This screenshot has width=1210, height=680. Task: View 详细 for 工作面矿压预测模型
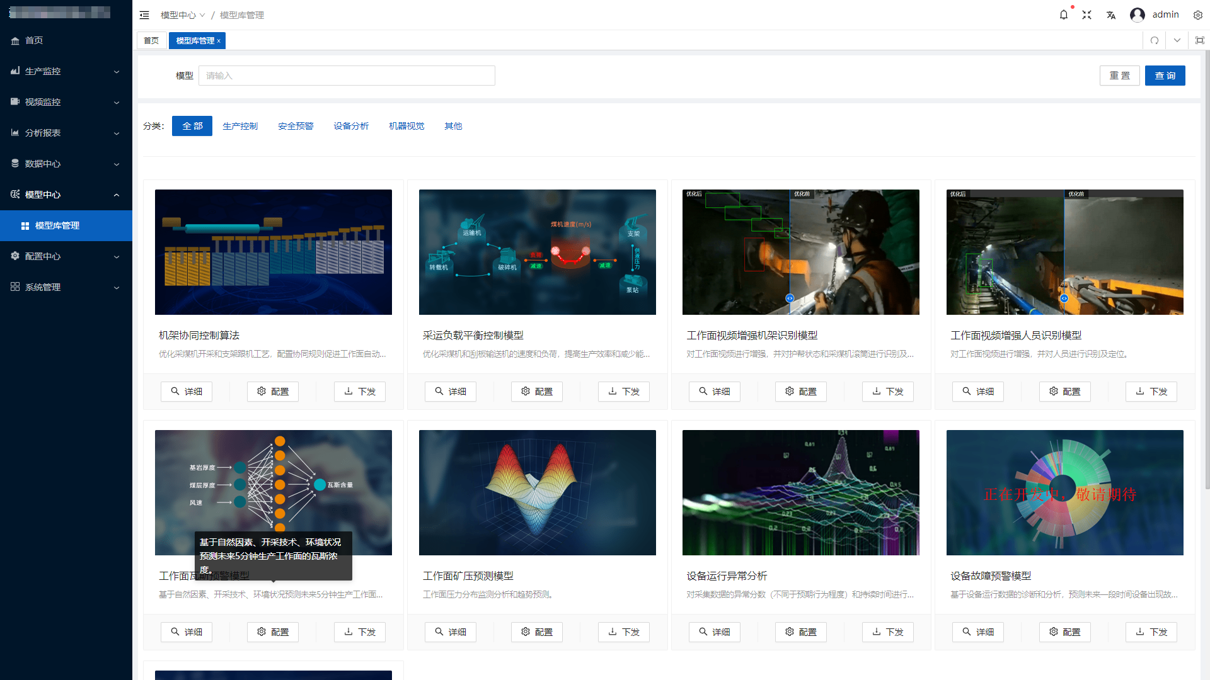click(451, 632)
